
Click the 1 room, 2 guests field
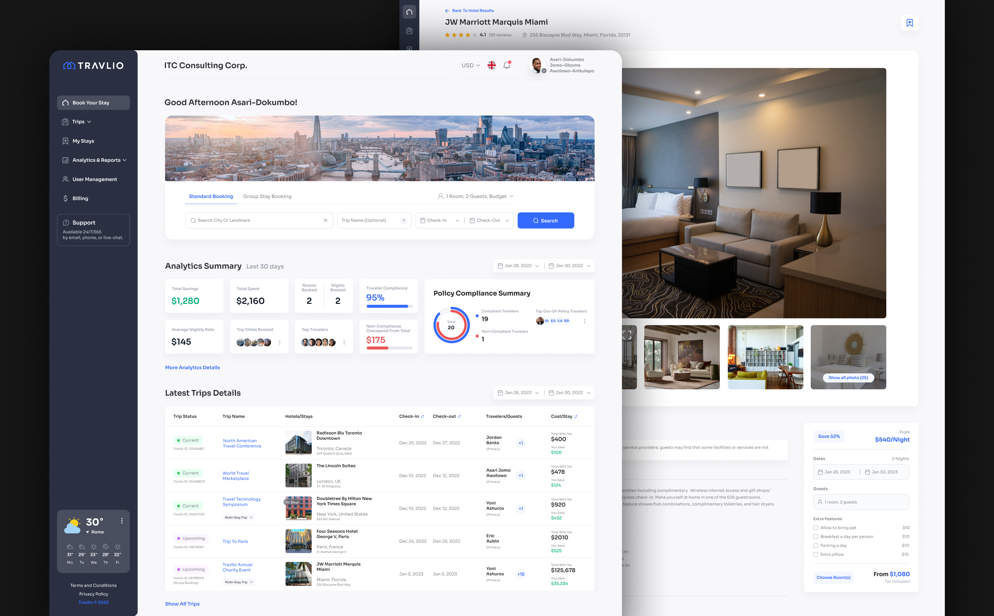861,502
